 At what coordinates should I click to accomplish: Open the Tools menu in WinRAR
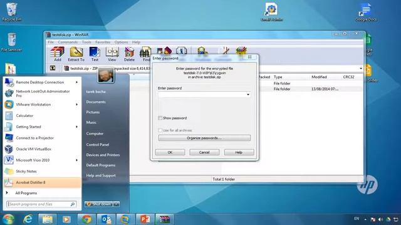(86, 42)
